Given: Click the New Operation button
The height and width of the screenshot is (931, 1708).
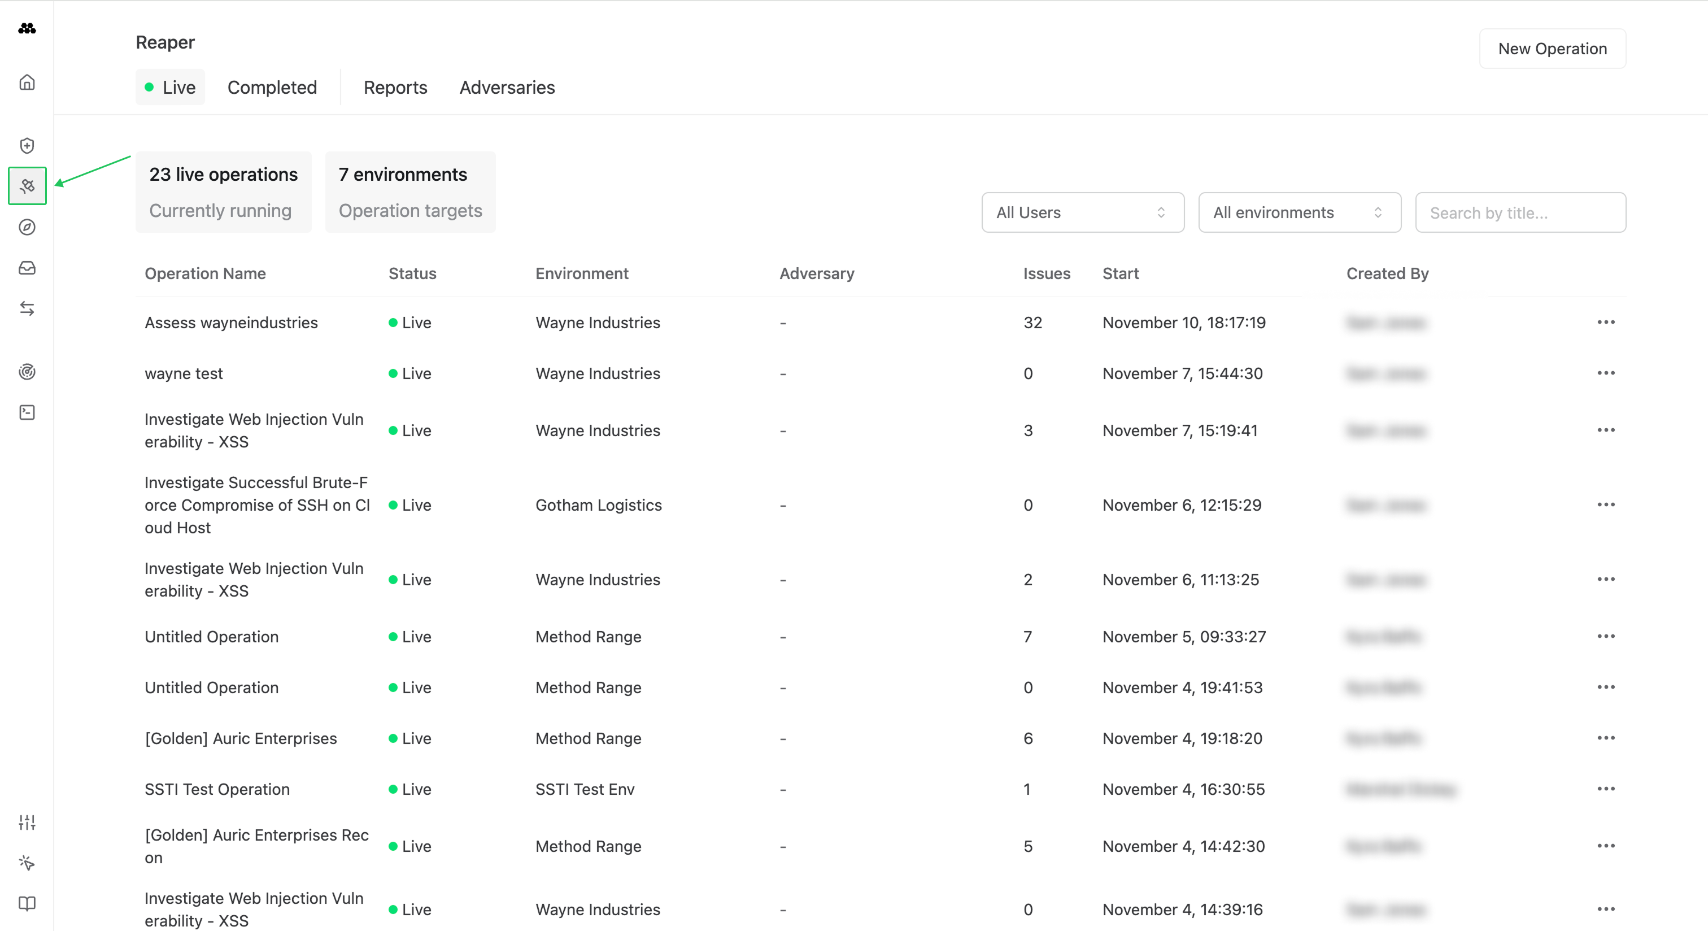Looking at the screenshot, I should pos(1552,49).
